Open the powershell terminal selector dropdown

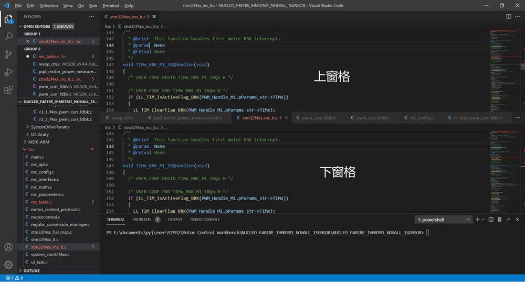(x=443, y=220)
